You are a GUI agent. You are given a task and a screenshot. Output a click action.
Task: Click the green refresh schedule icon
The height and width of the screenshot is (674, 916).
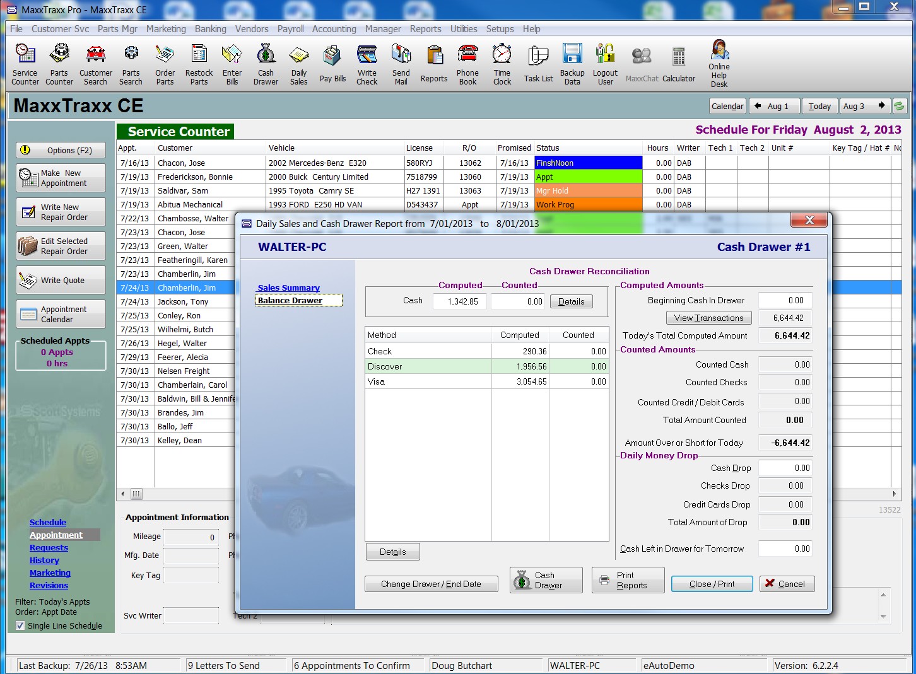[900, 106]
